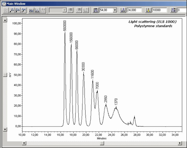Click the grayed page icon left of the sum icon
The height and width of the screenshot is (148, 187).
coord(79,10)
